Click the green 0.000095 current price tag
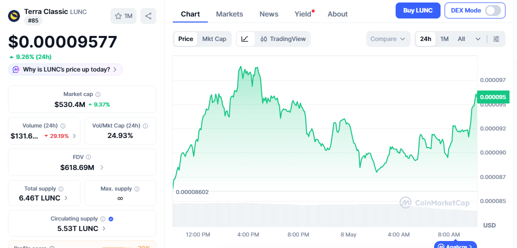 [x=493, y=97]
